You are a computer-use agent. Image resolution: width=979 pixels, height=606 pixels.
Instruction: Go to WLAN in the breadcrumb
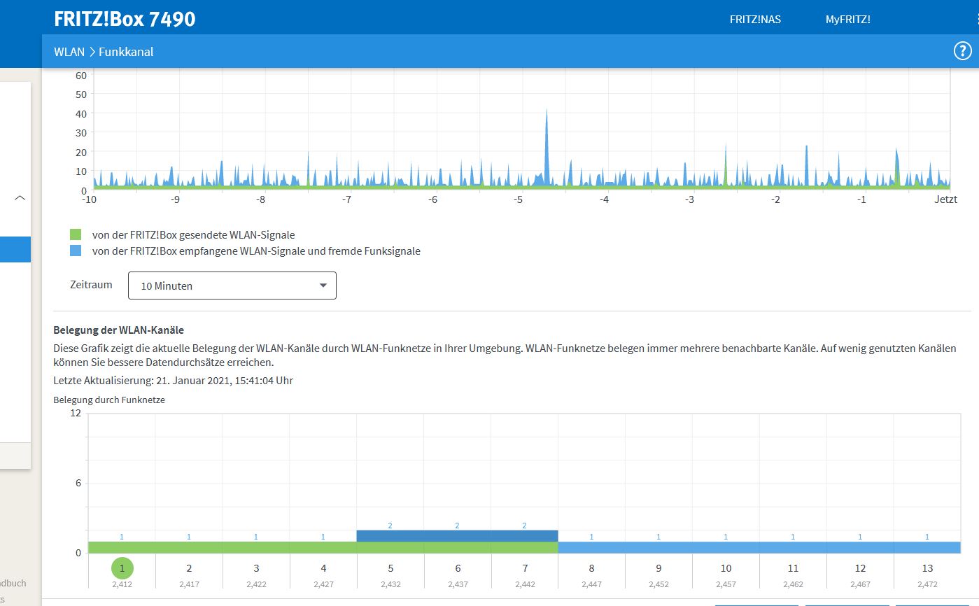coord(69,52)
